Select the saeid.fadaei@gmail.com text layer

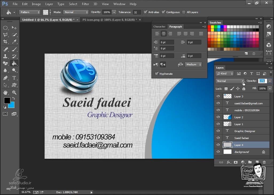(242, 103)
